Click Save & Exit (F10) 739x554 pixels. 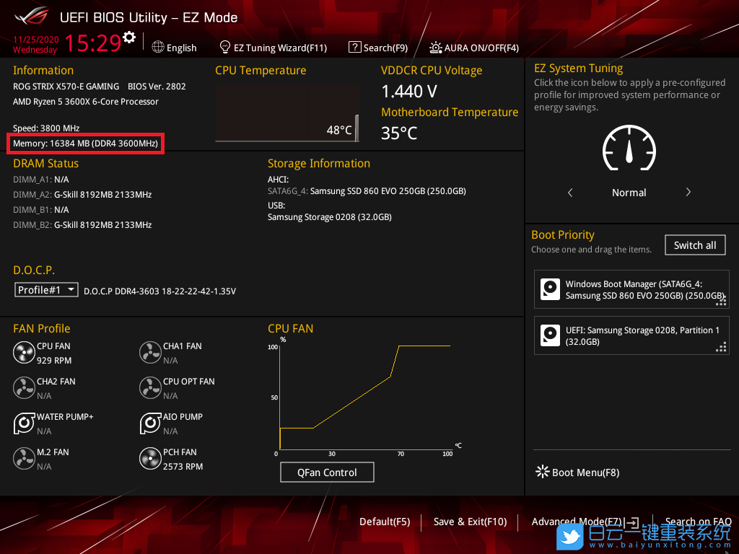pyautogui.click(x=470, y=522)
